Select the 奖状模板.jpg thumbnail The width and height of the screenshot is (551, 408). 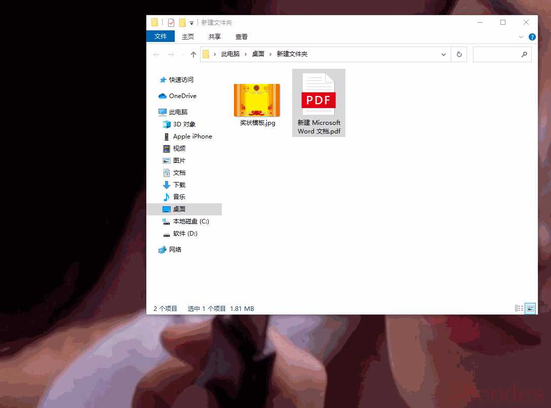click(257, 100)
